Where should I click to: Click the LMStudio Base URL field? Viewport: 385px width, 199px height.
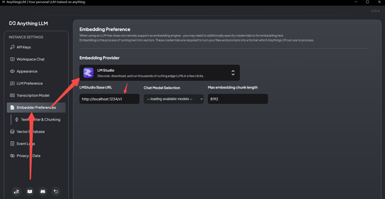109,99
